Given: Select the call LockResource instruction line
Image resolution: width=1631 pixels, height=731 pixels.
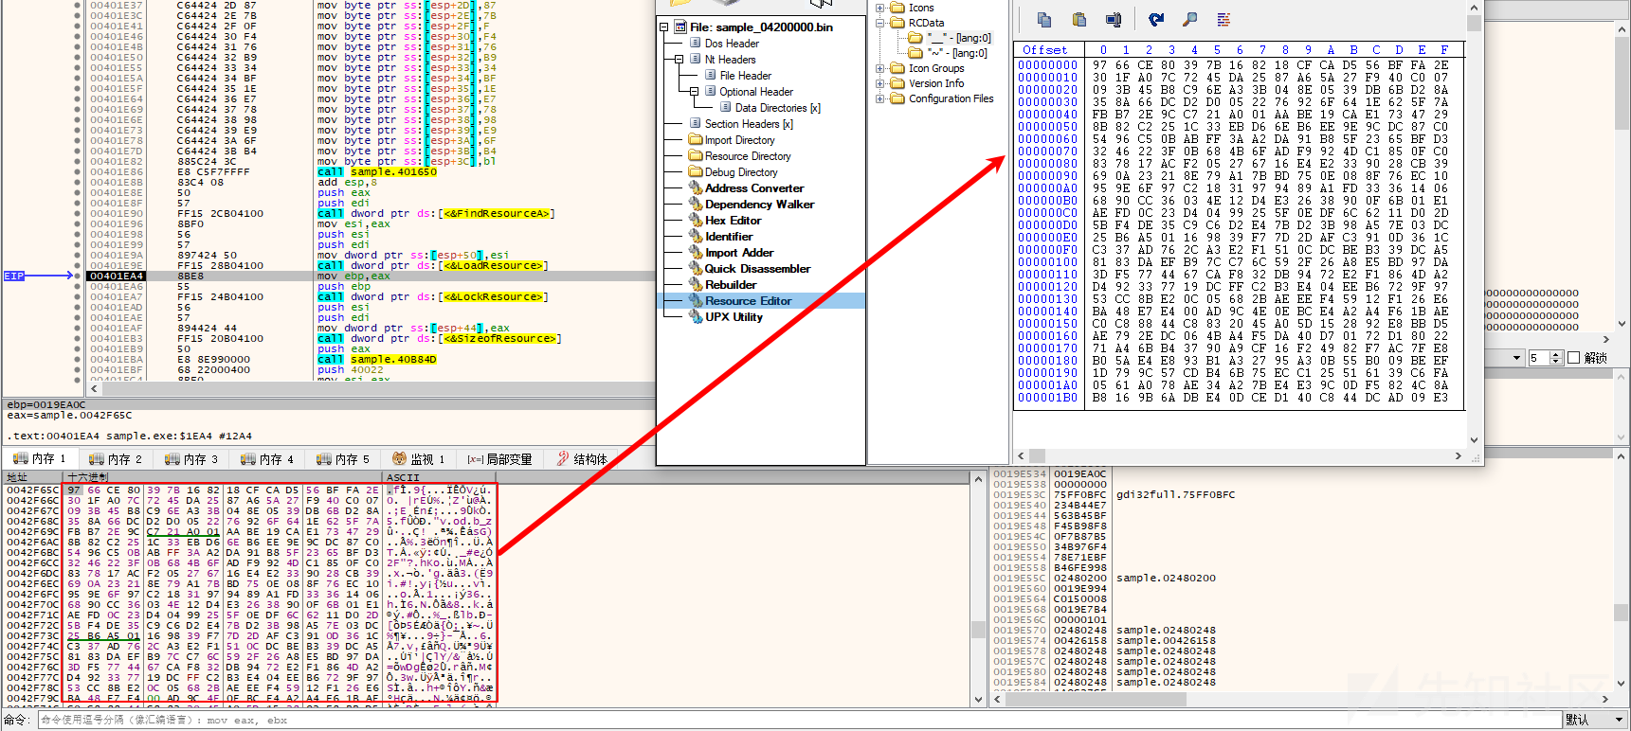Looking at the screenshot, I should click(x=431, y=297).
